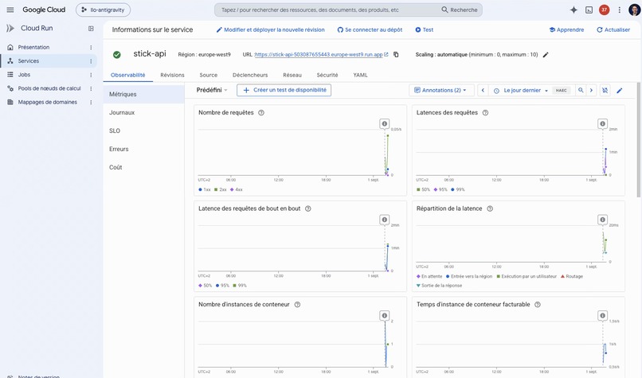
Task: Toggle the 2xx series in requests legend
Action: pyautogui.click(x=221, y=190)
